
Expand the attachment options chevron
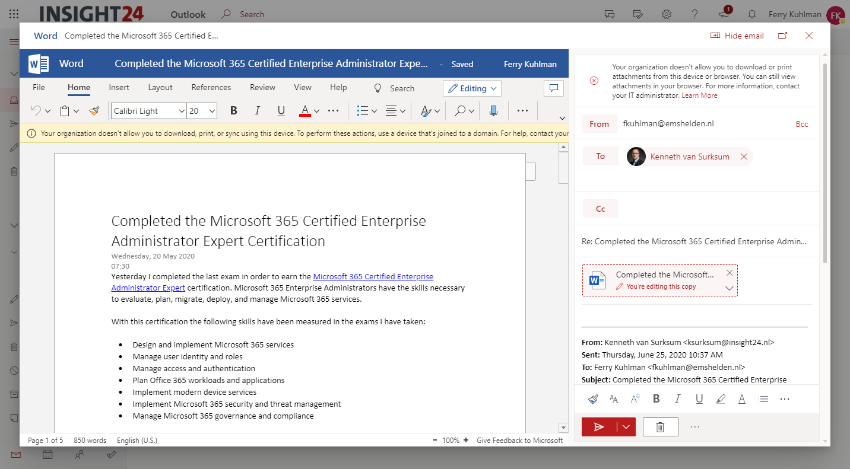pyautogui.click(x=730, y=289)
